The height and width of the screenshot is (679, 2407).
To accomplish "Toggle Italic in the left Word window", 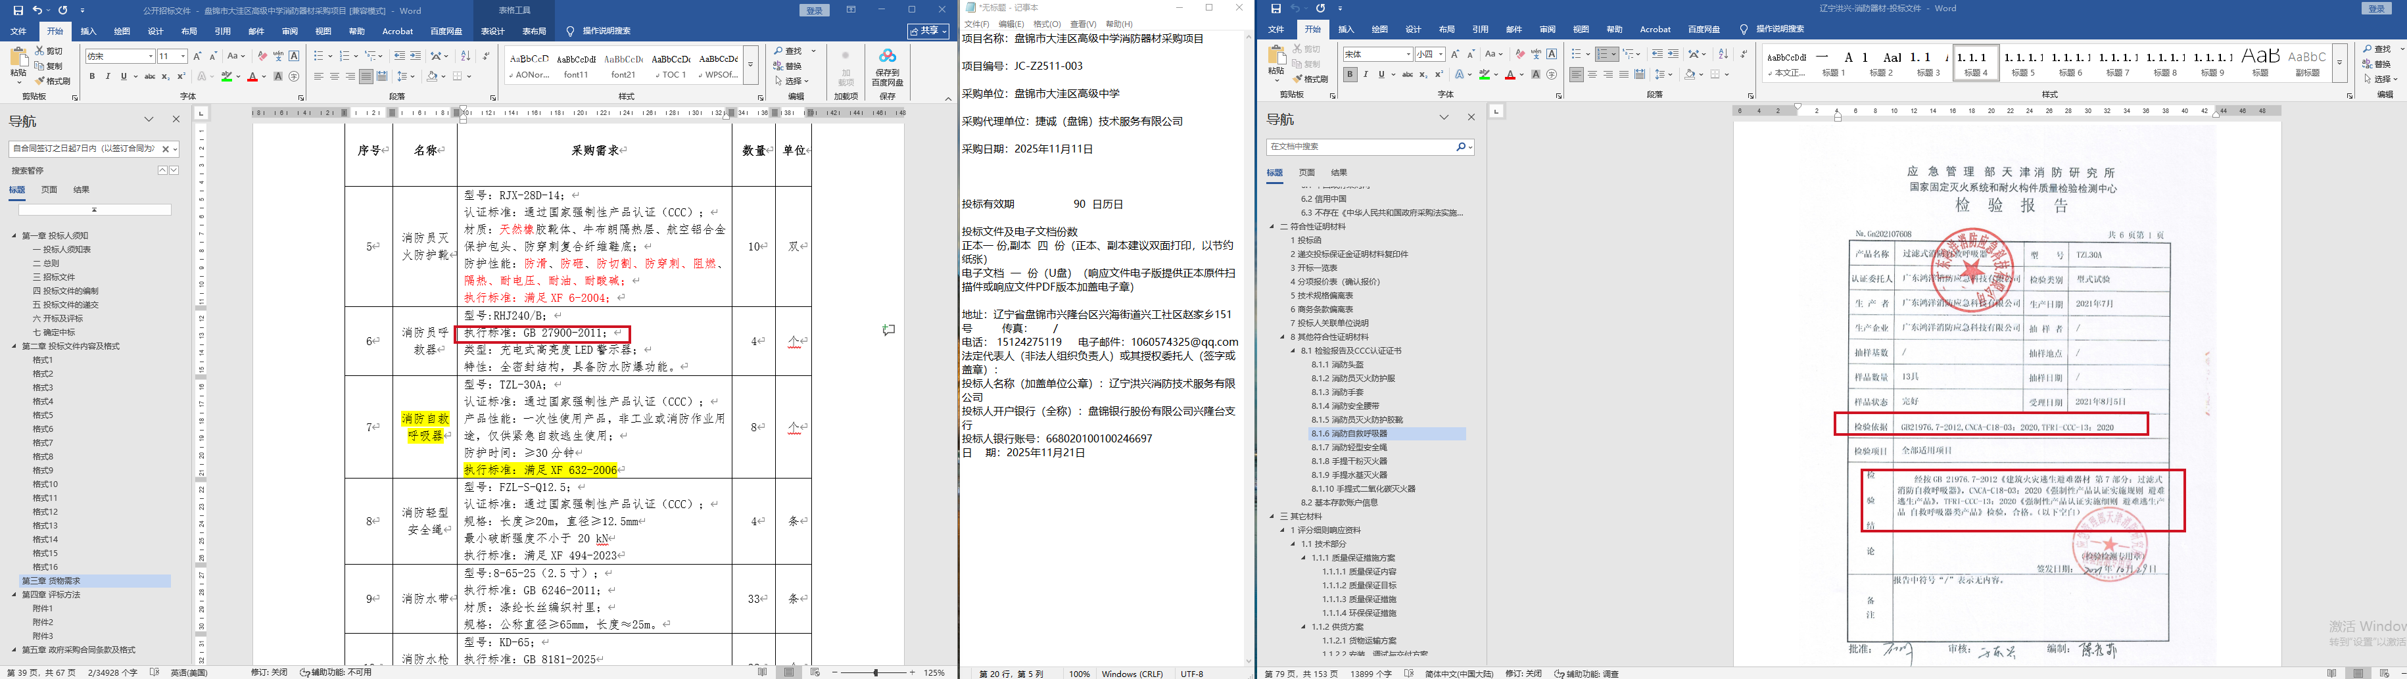I will (107, 77).
